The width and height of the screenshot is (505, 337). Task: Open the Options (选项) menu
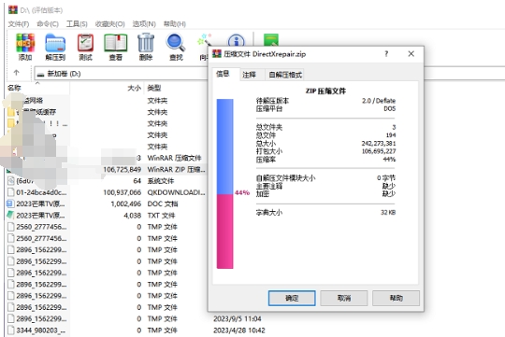click(144, 23)
